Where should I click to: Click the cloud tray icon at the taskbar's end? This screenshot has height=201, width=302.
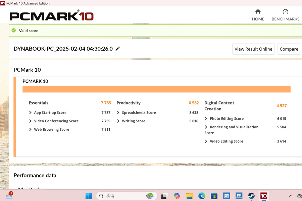click(300, 196)
